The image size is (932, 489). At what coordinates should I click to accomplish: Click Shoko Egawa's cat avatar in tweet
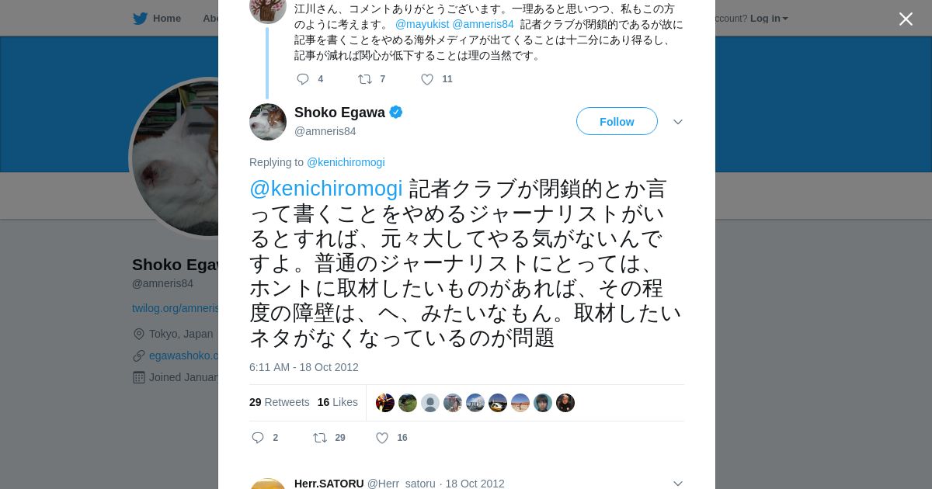click(268, 122)
